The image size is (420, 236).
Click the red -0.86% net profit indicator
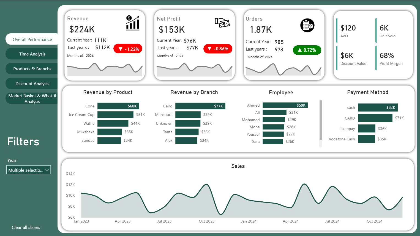point(218,49)
